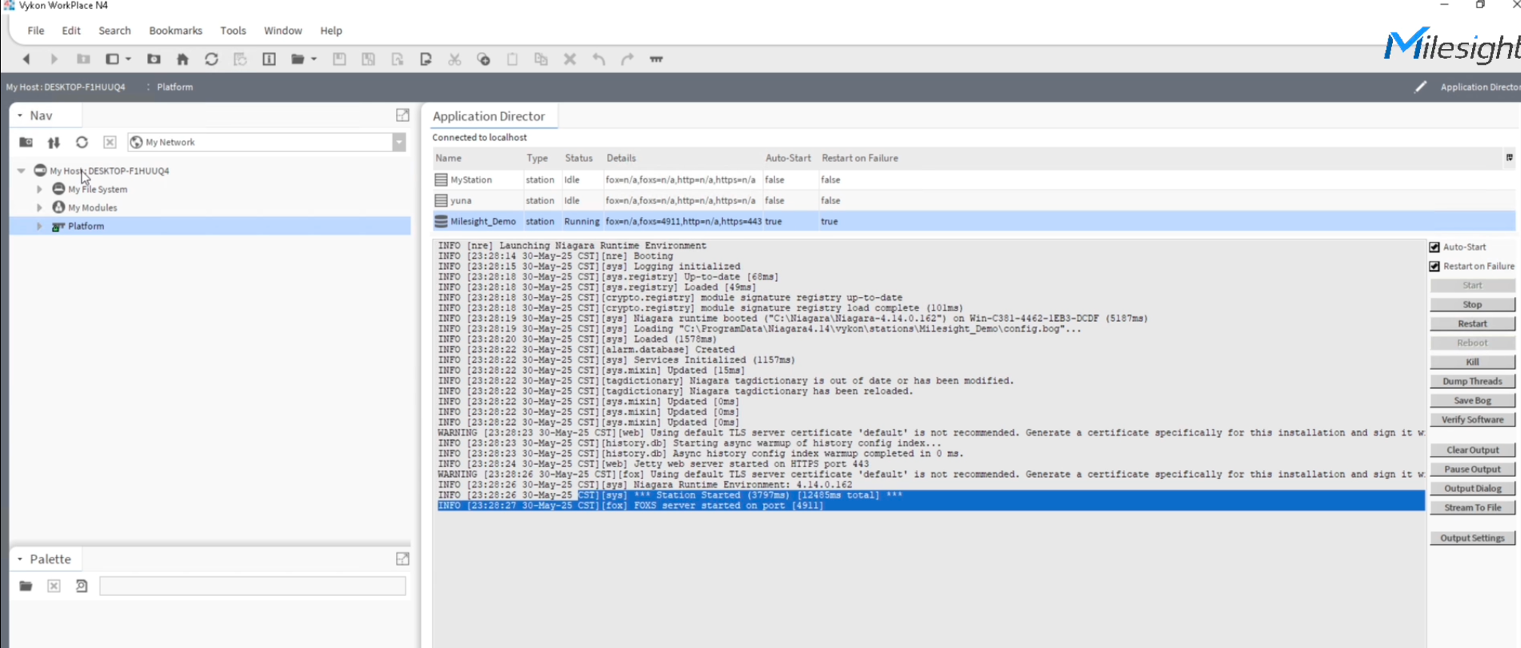This screenshot has width=1521, height=648.
Task: Click the Save Bog button
Action: pos(1472,401)
